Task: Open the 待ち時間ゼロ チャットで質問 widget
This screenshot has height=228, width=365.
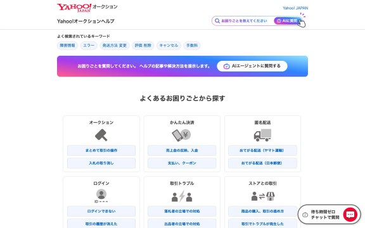Action: coord(329,215)
